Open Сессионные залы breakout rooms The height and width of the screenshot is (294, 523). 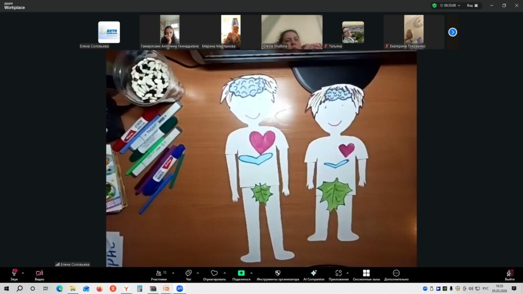coord(366,274)
